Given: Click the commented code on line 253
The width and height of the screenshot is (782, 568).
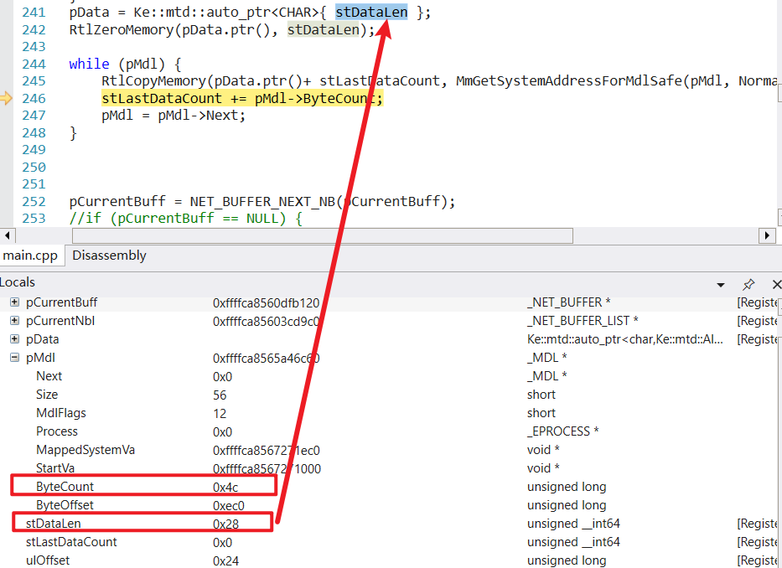Looking at the screenshot, I should 185,219.
